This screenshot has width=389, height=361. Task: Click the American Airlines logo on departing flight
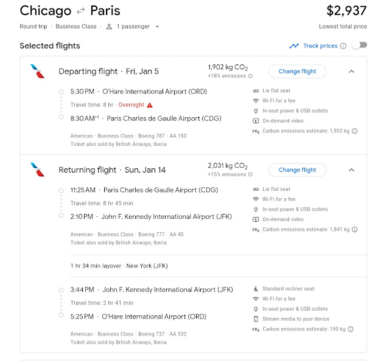[37, 72]
